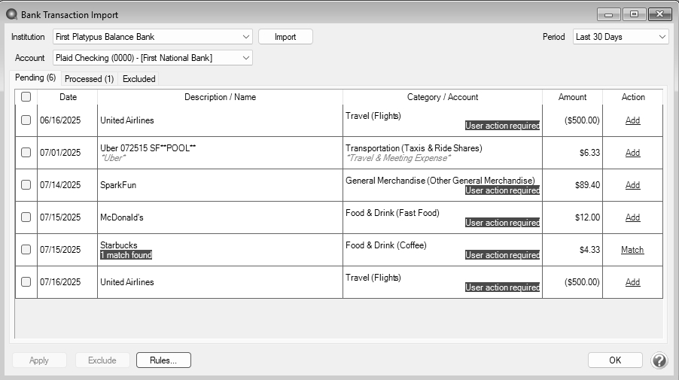Open the Rules... dialog button
The height and width of the screenshot is (380, 679).
pos(163,360)
